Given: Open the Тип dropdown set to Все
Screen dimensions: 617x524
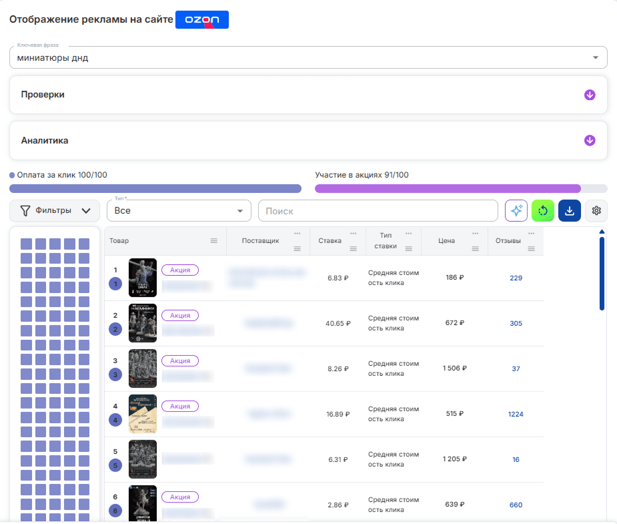Looking at the screenshot, I should [179, 211].
